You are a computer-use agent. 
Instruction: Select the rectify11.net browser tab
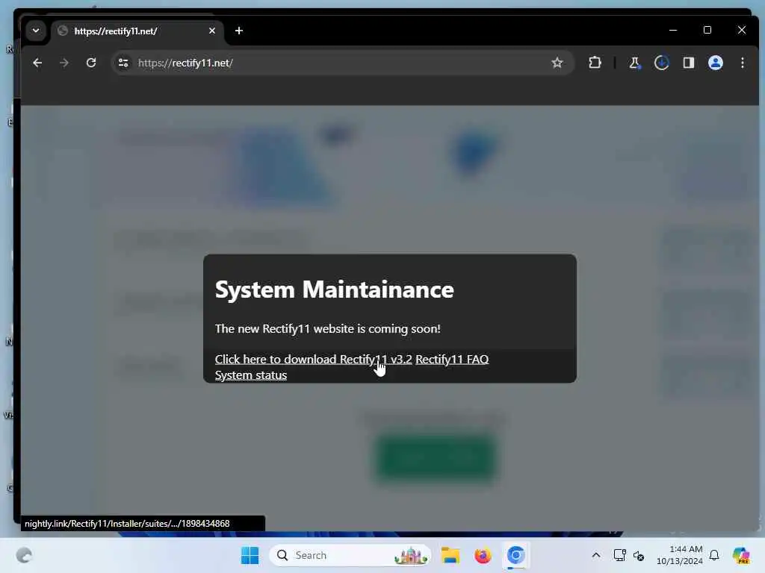point(137,31)
